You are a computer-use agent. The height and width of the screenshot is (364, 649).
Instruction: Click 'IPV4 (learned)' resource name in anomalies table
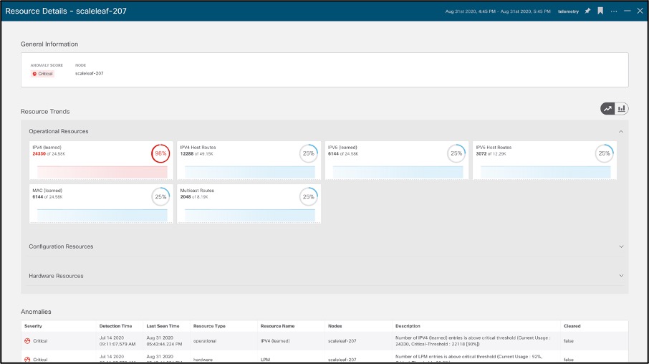point(275,341)
